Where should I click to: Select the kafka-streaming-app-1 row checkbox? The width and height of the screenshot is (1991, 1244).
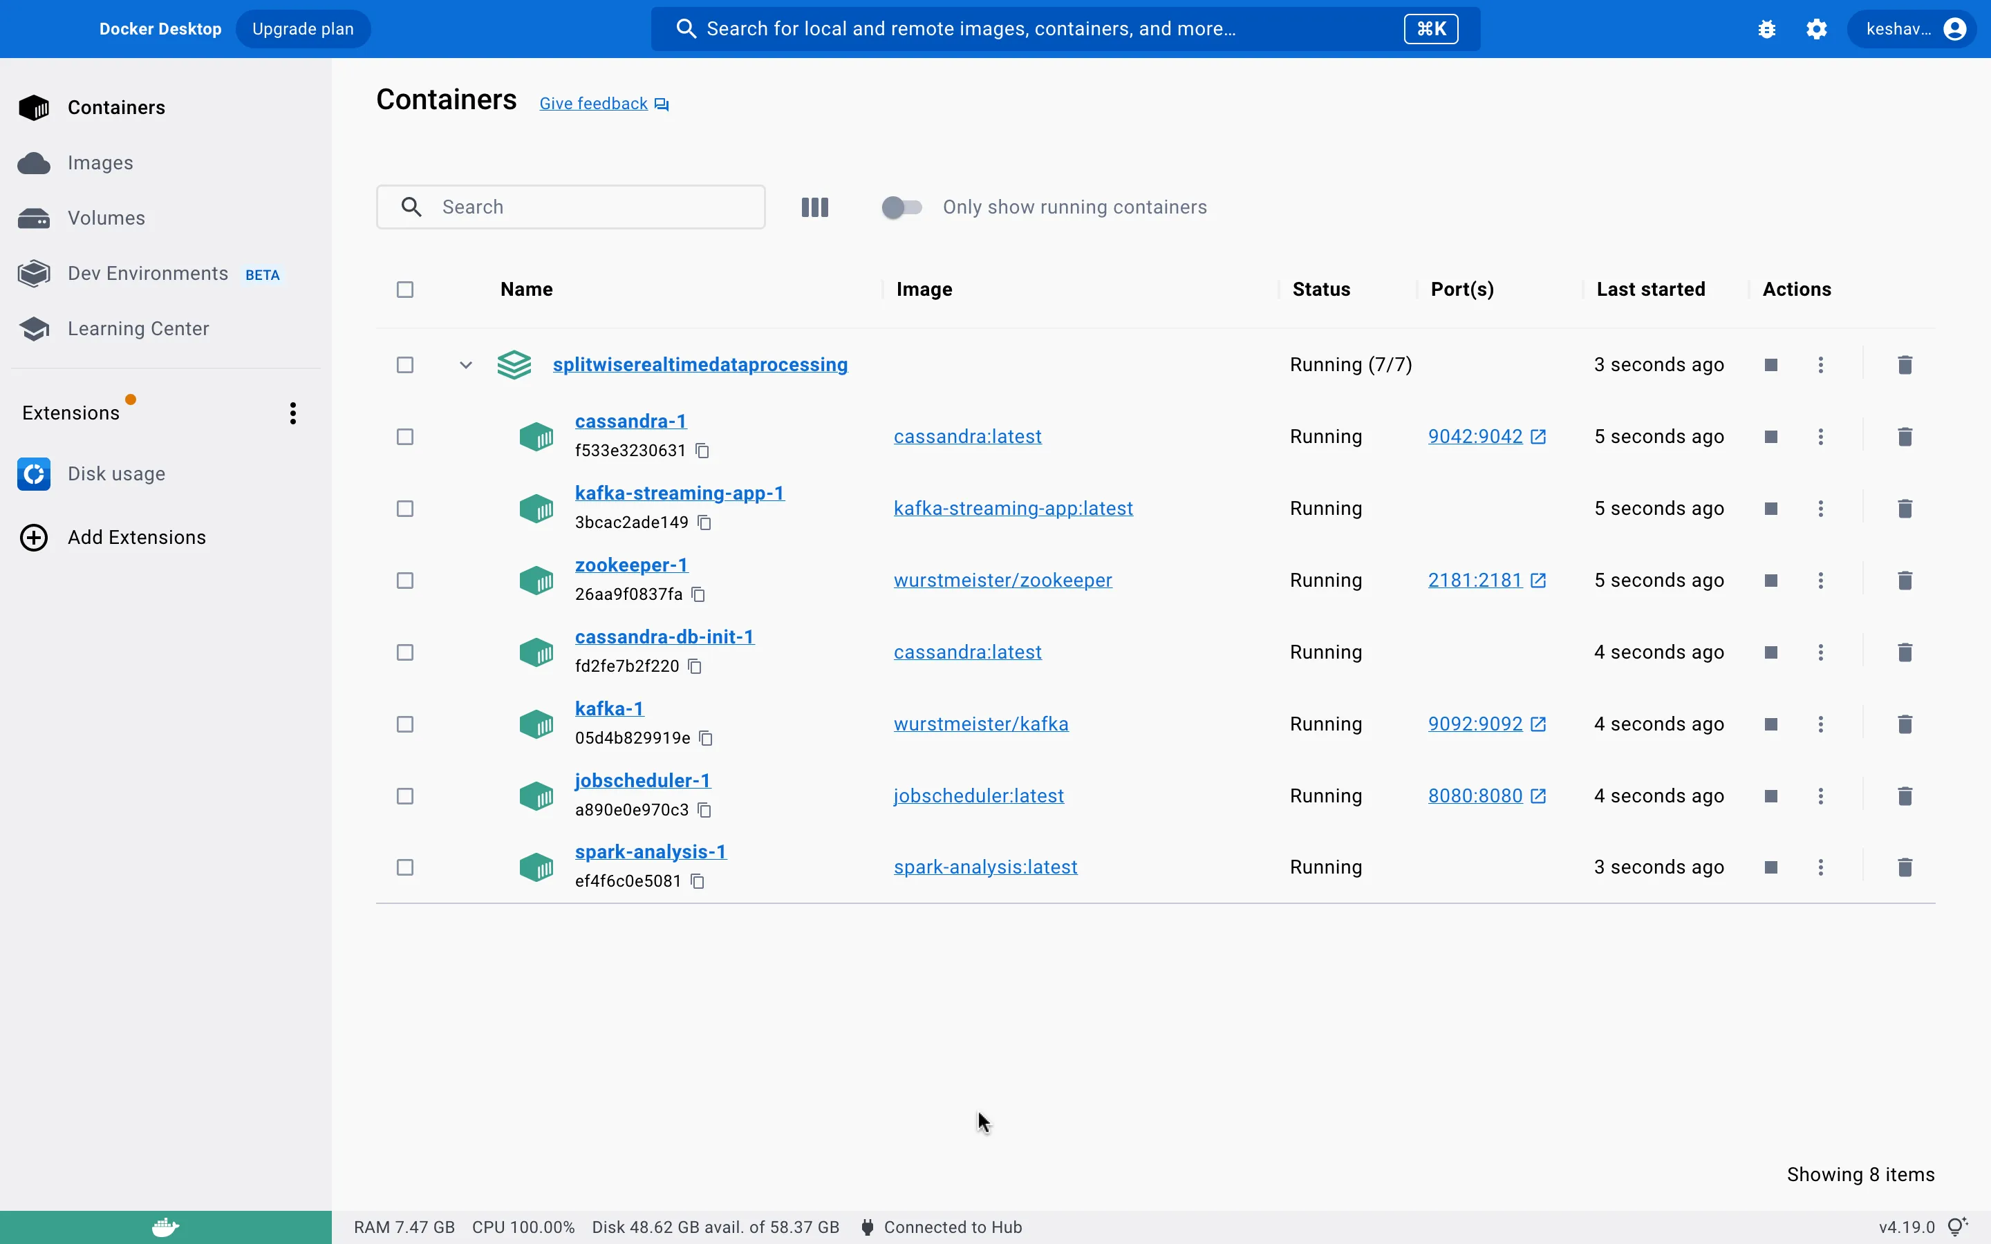[x=405, y=509]
